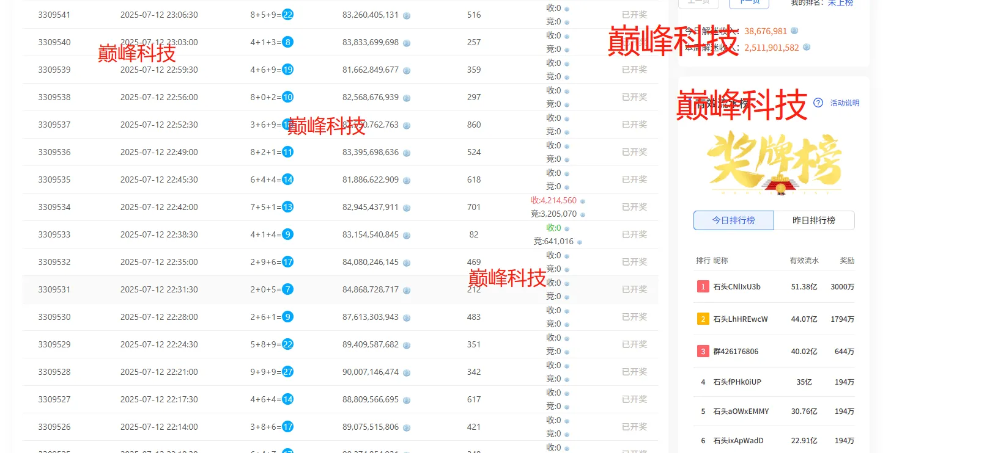Image resolution: width=998 pixels, height=453 pixels.
Task: Open player 石头CNlIxU3b in the ranking list
Action: point(737,287)
